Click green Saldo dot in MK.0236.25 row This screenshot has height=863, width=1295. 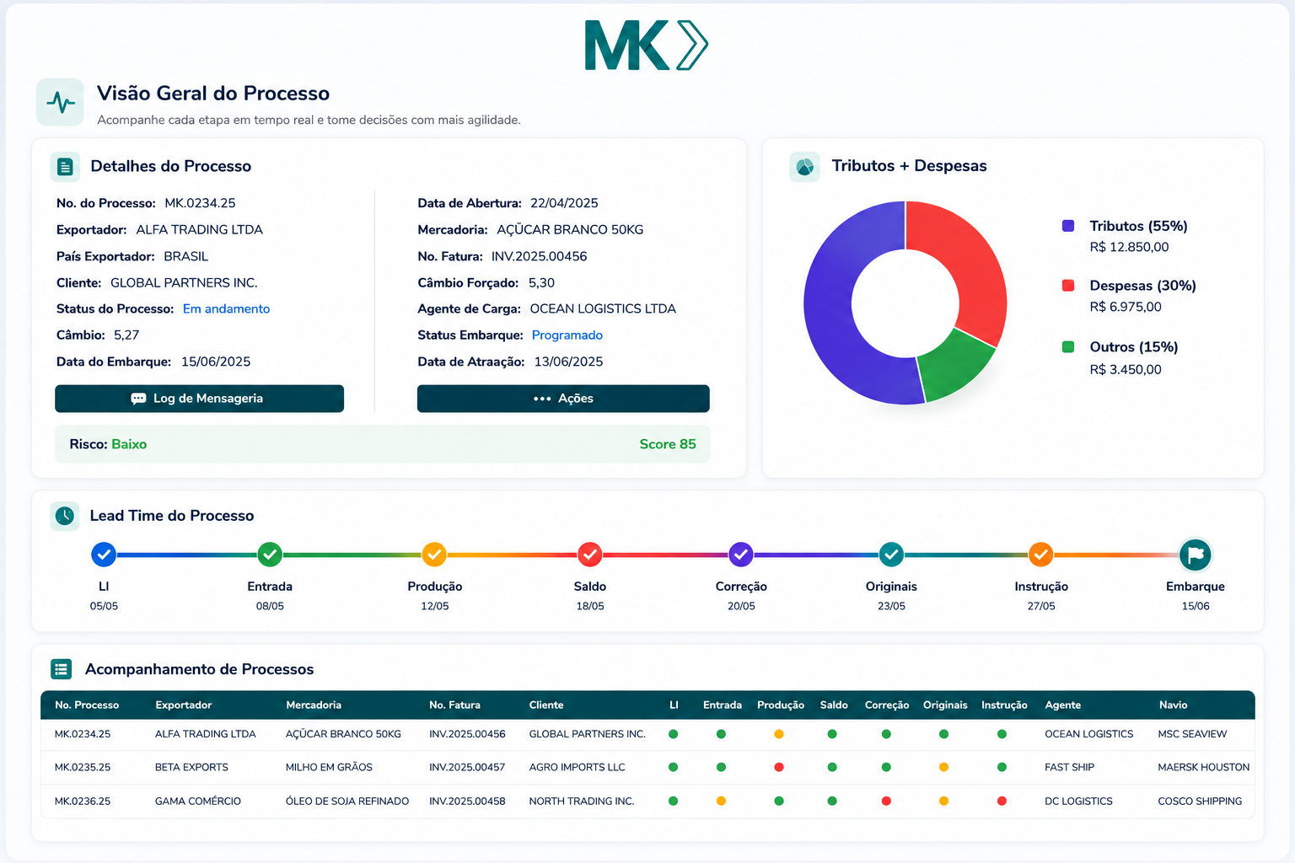832,801
